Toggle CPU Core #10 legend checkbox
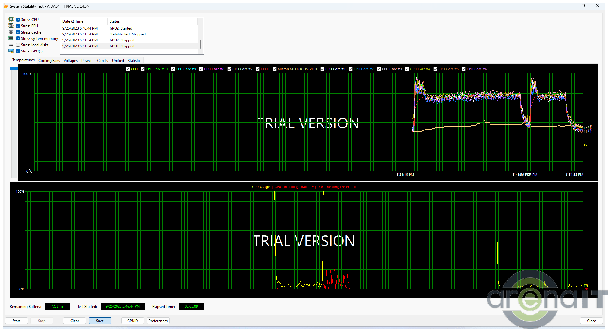Image resolution: width=608 pixels, height=329 pixels. [143, 69]
